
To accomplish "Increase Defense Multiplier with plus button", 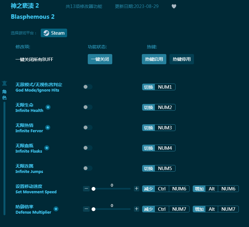I will 136,209.
